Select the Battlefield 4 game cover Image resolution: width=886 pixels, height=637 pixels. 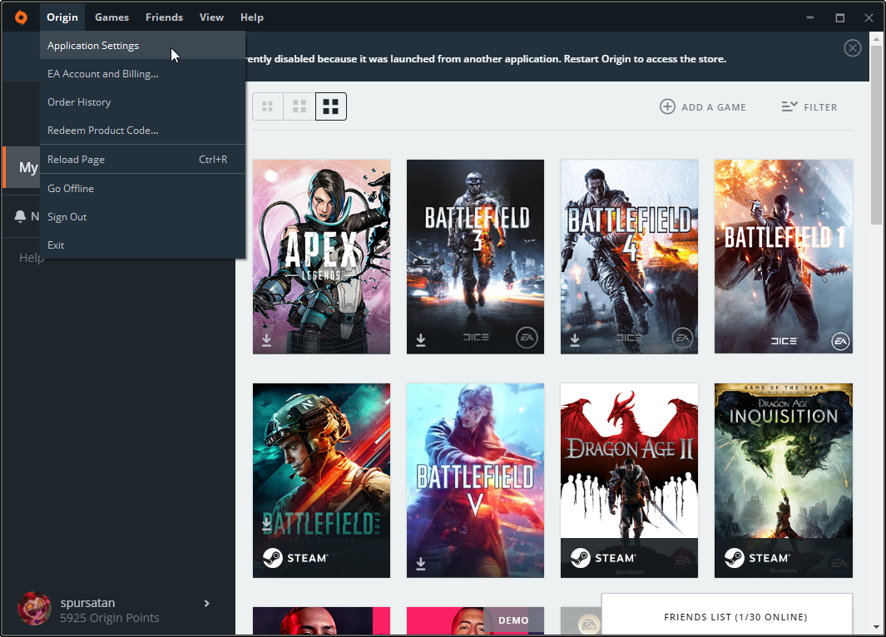[x=629, y=256]
